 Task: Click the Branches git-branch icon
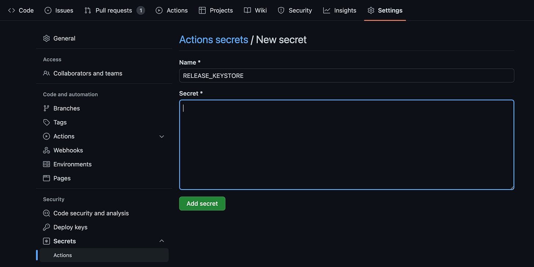coord(46,108)
